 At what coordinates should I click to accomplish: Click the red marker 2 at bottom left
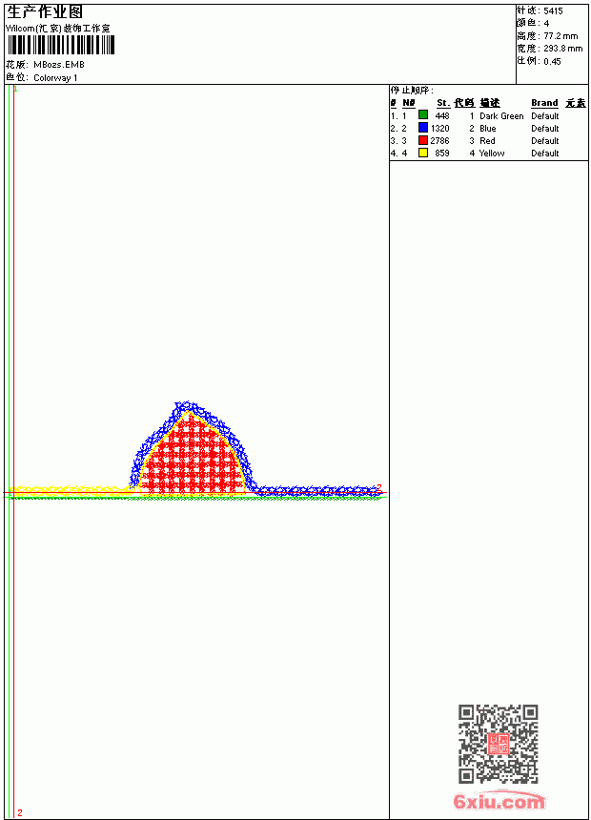[x=20, y=812]
